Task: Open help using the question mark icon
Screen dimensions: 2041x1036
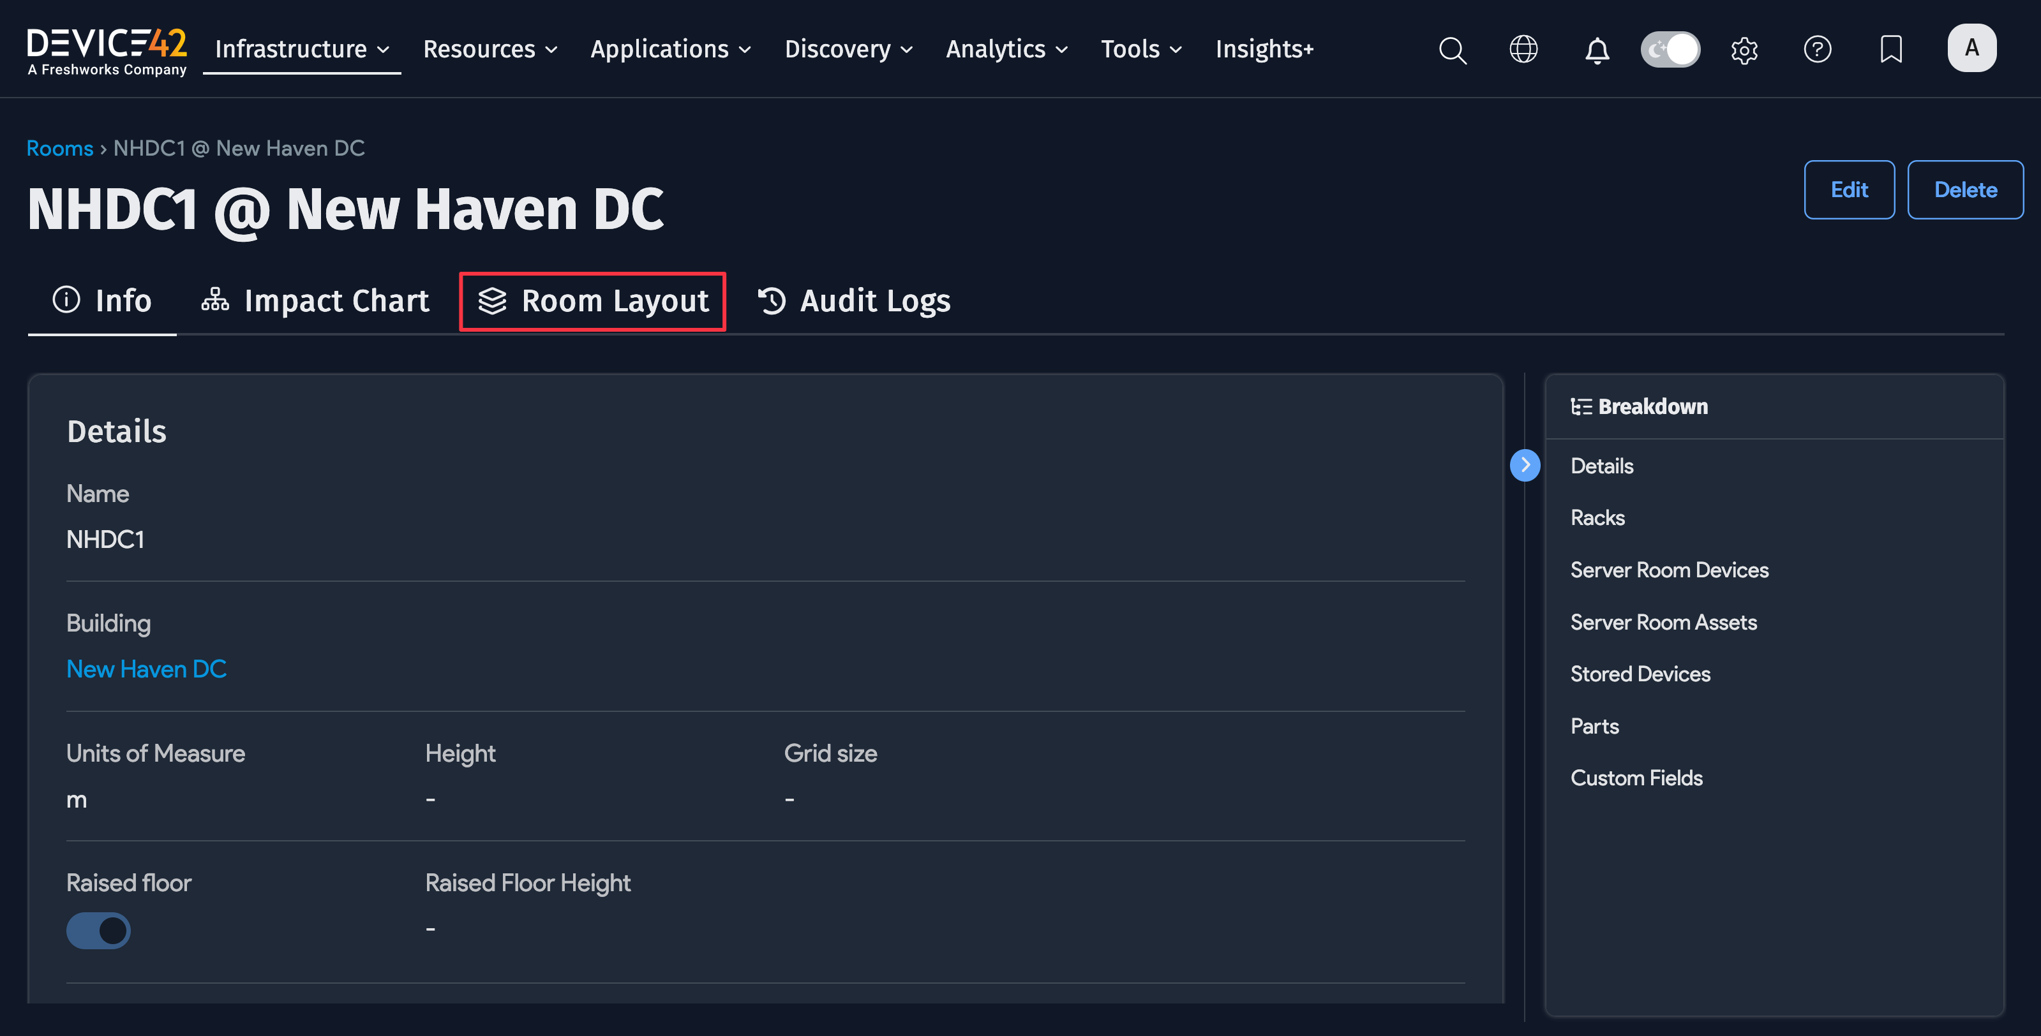Action: (x=1818, y=49)
